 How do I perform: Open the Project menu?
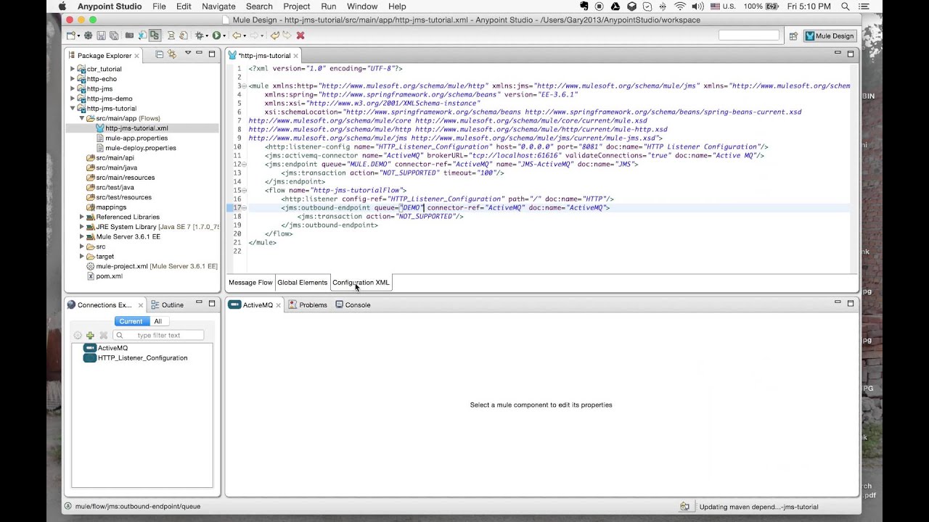coord(296,7)
